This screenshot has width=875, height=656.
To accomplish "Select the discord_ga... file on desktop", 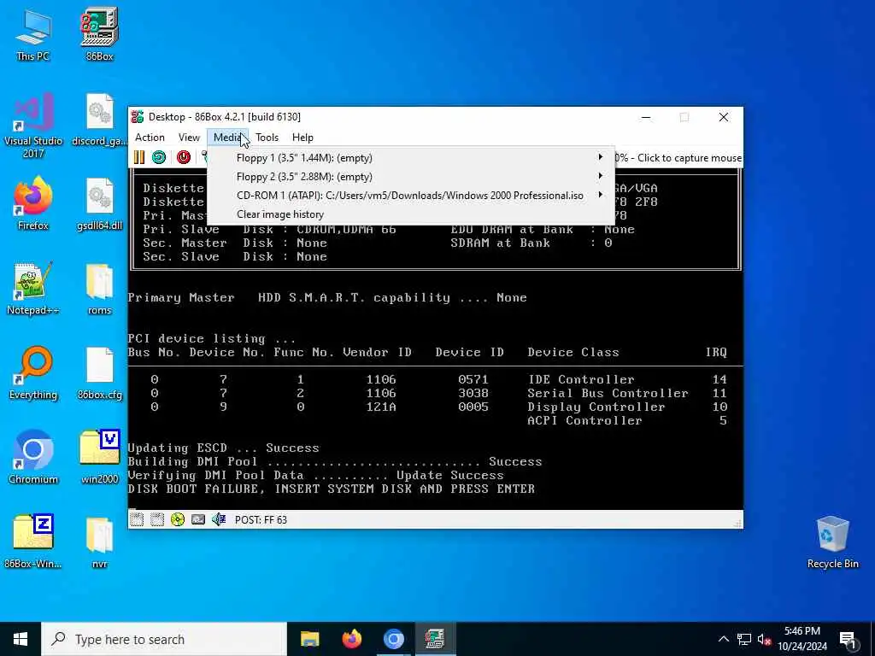I will tap(99, 120).
